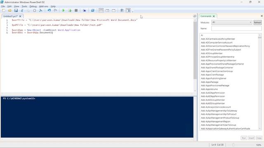The image size is (264, 148).
Task: Select Add-ADDomainControllerPasswordReplicationPolicy command
Action: [226, 46]
